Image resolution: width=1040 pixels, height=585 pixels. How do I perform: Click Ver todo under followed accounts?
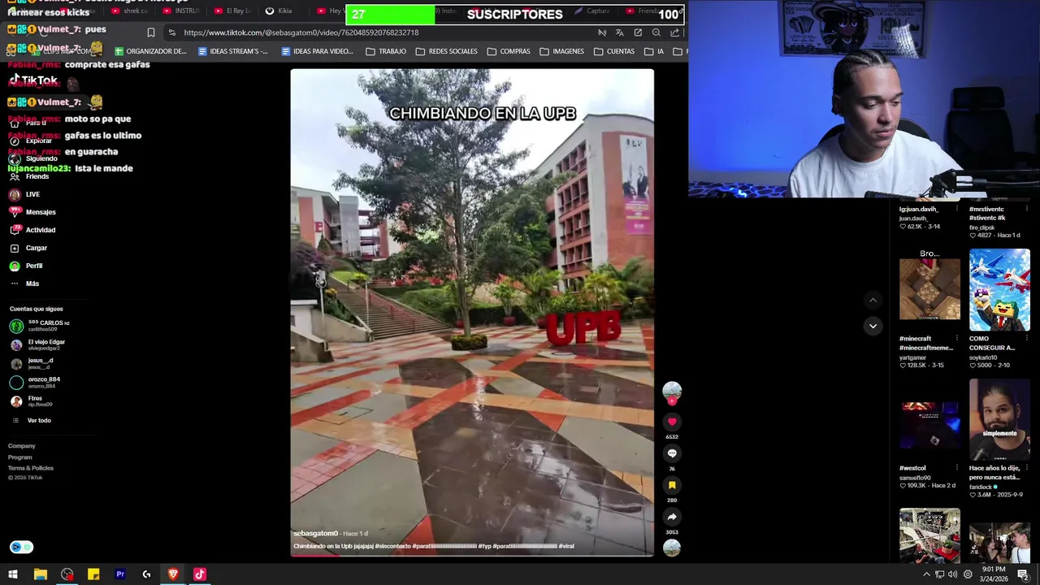click(x=32, y=420)
